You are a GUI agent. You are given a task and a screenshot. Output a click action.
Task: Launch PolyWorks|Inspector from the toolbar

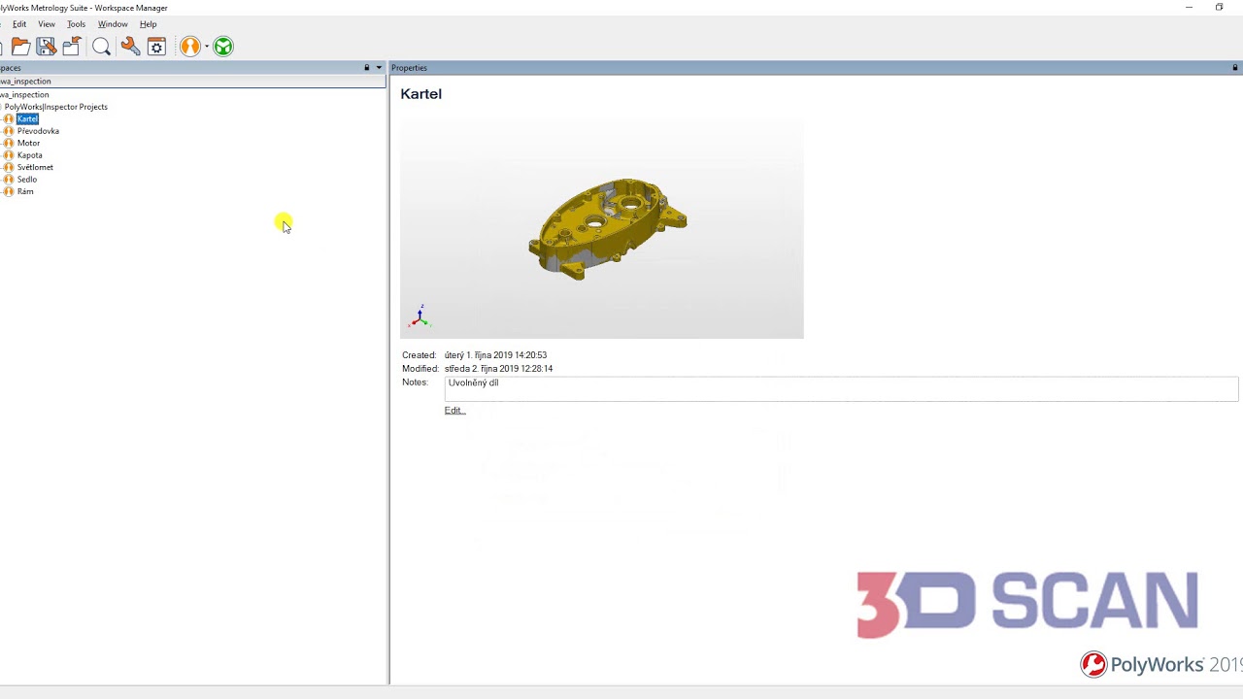[x=189, y=46]
